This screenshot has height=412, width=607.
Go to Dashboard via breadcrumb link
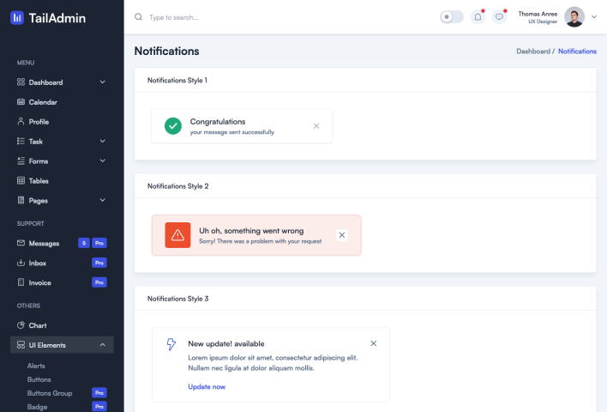pyautogui.click(x=532, y=51)
